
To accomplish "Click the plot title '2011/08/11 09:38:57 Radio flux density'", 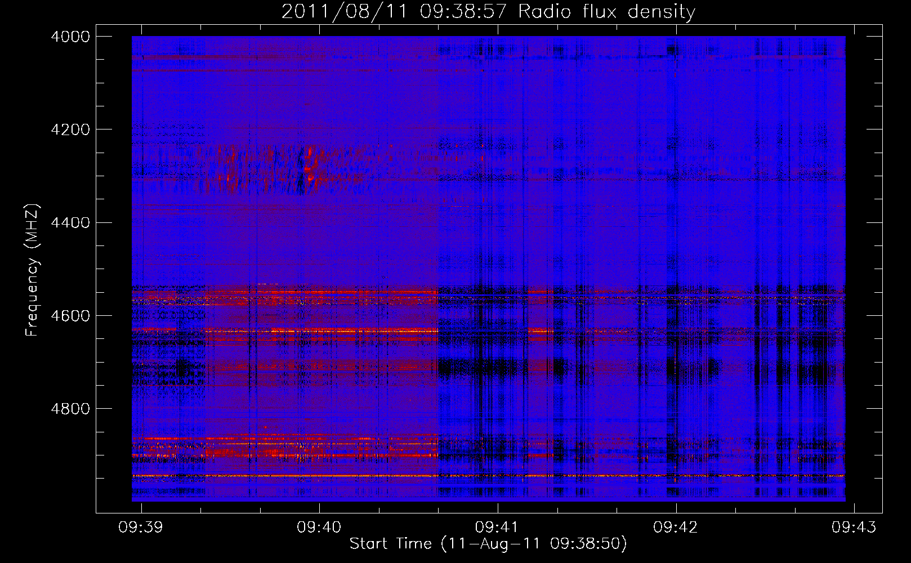I will click(488, 11).
